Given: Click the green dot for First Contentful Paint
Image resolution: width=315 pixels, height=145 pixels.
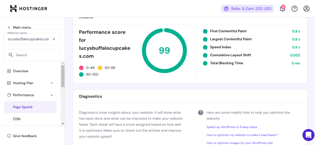Looking at the screenshot, I should coord(205,32).
